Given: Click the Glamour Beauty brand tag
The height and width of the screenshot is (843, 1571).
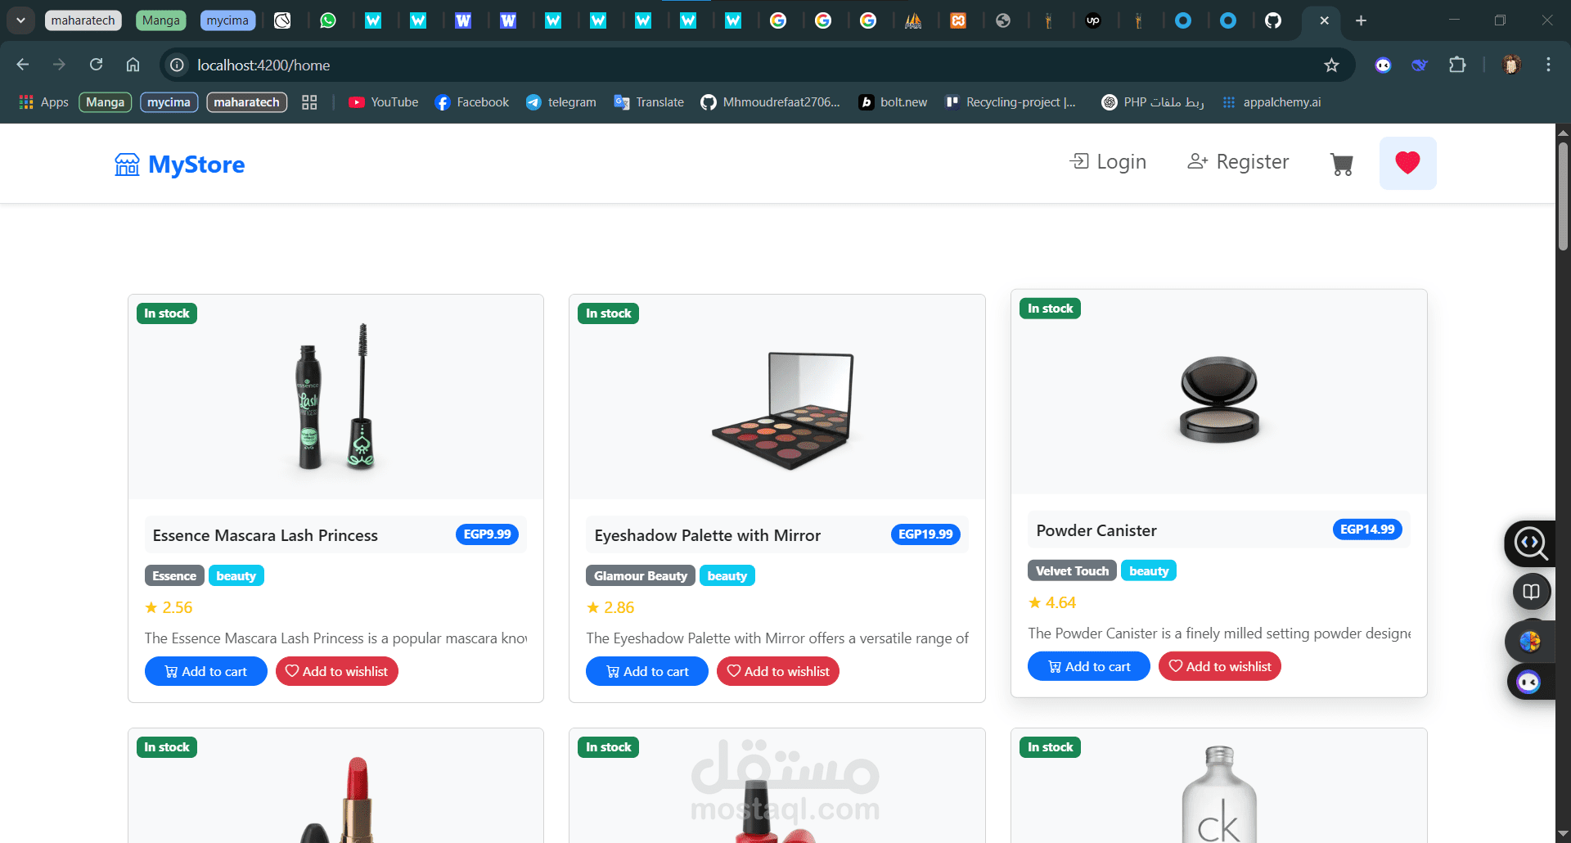Looking at the screenshot, I should 641,576.
